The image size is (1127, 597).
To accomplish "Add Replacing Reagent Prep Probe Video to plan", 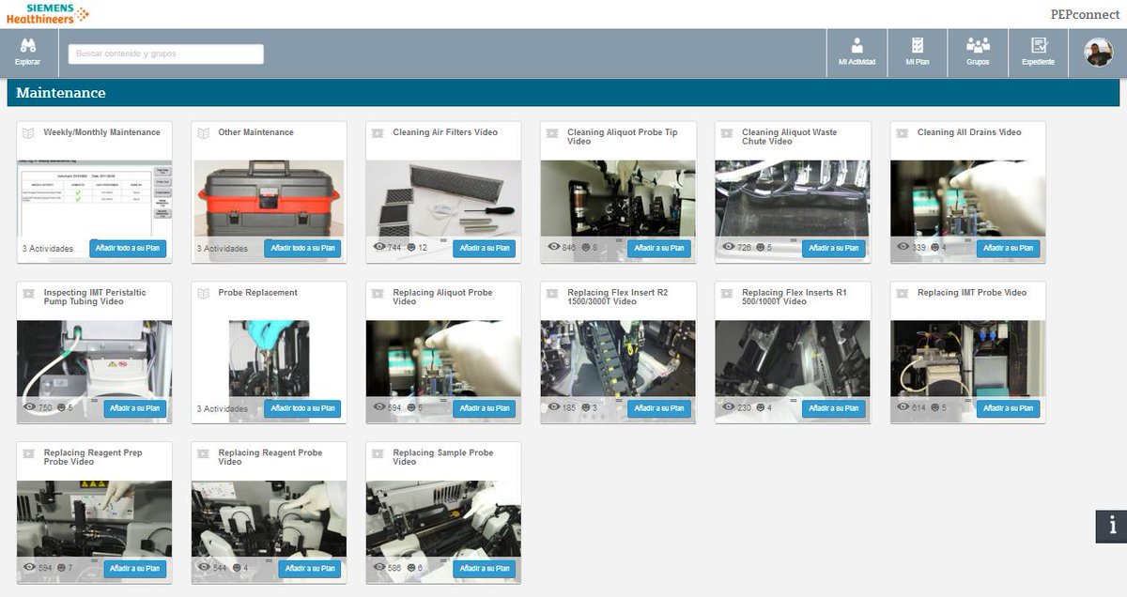I will [135, 569].
